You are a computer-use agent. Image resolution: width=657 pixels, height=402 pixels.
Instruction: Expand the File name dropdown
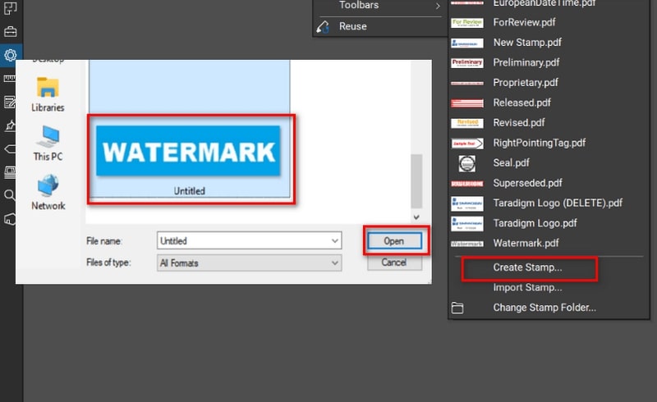(334, 241)
